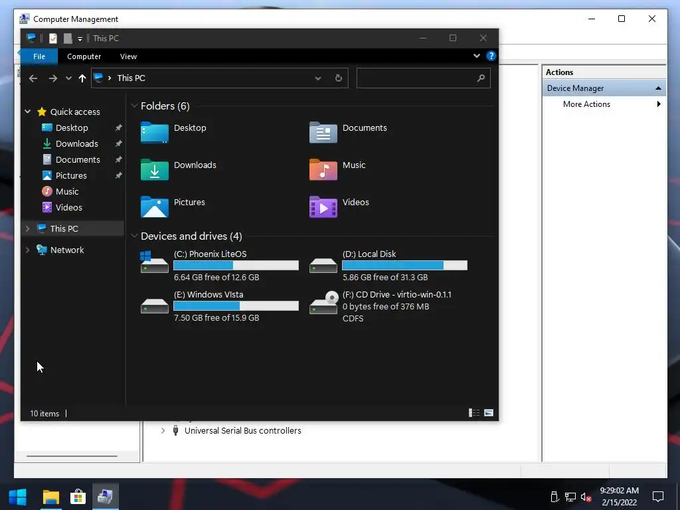
Task: Click New folder icon in quick access toolbar
Action: (68, 38)
